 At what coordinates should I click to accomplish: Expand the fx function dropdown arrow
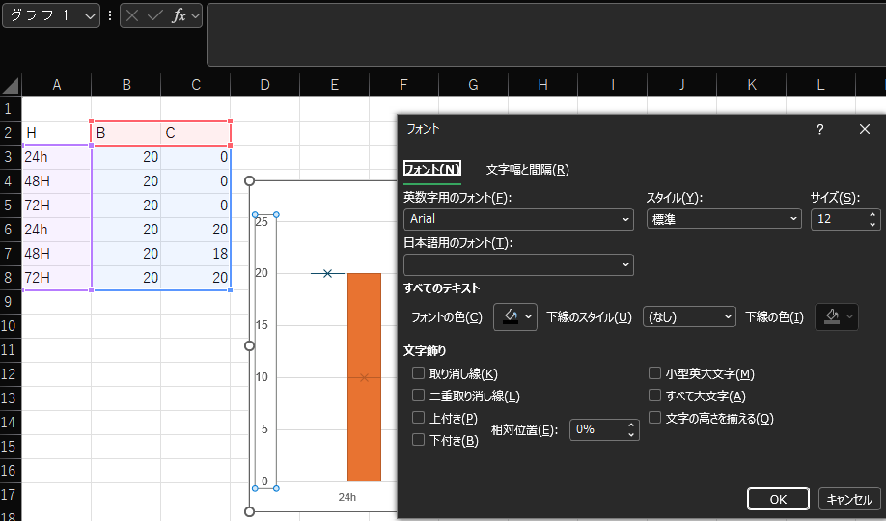click(195, 15)
